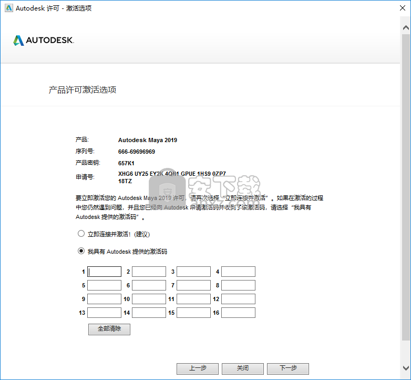Click the Autodesk app icon in title bar

click(8, 8)
